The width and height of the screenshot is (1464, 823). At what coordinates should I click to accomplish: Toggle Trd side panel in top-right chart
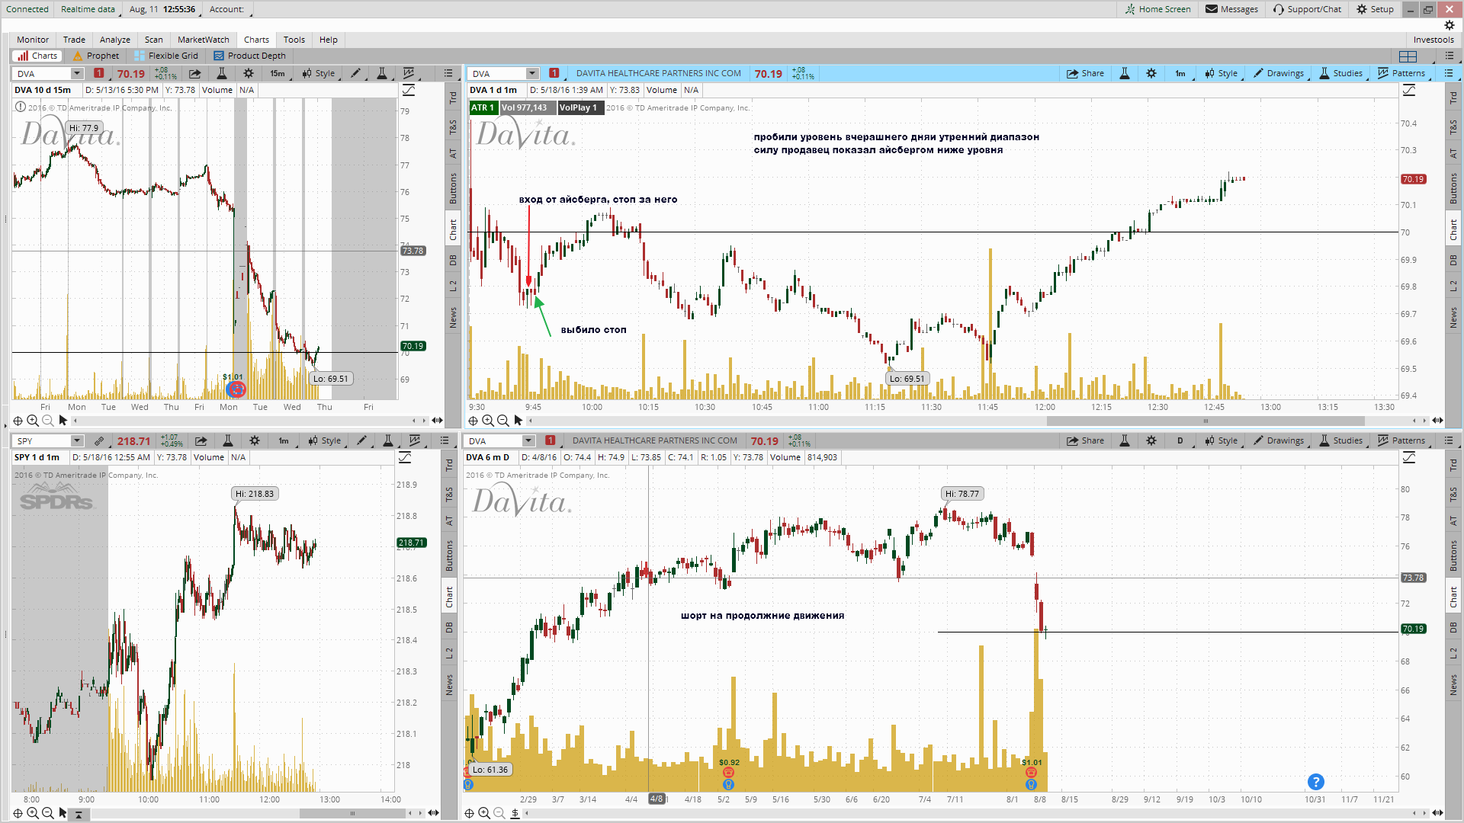[1453, 98]
